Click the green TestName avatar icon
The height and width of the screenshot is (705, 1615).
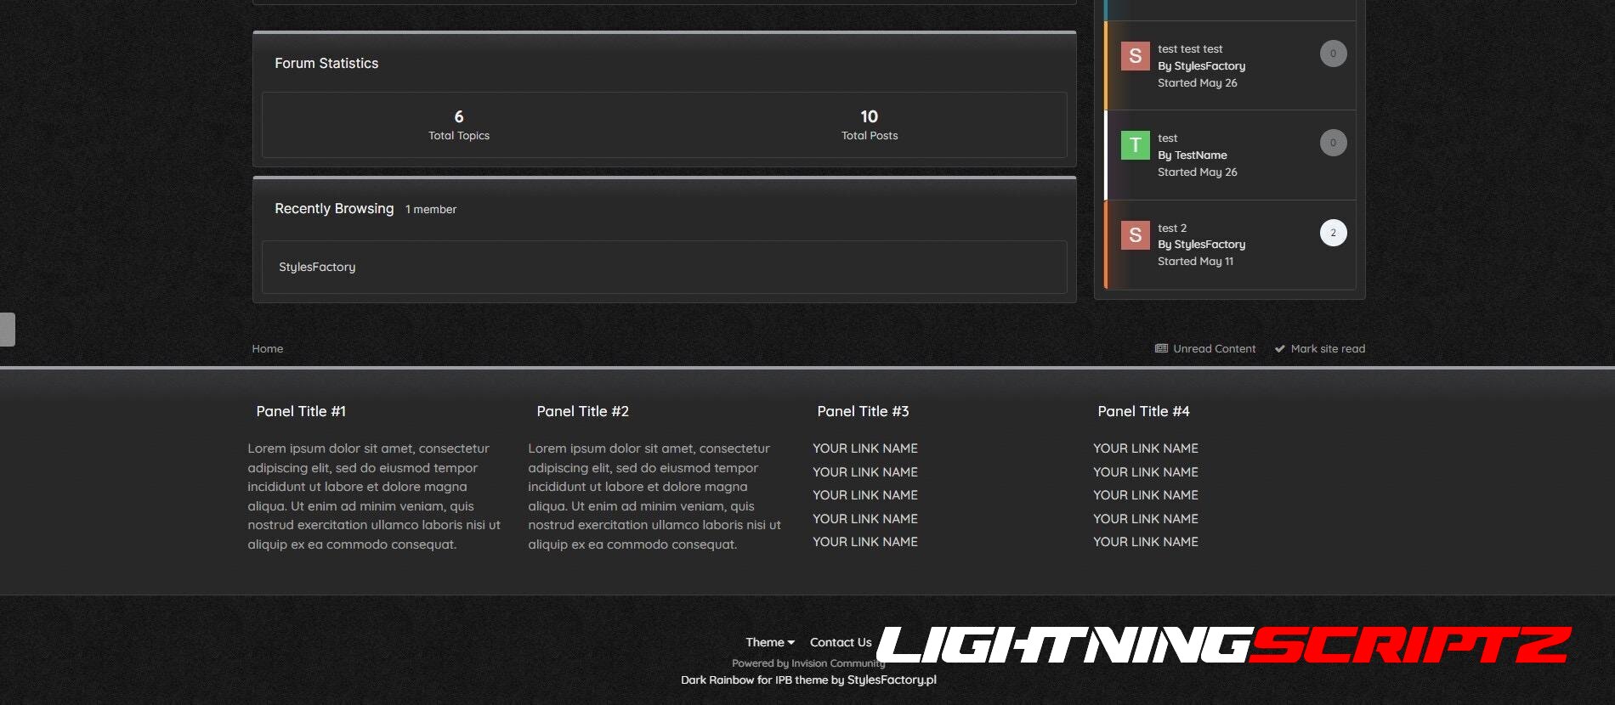pyautogui.click(x=1135, y=145)
